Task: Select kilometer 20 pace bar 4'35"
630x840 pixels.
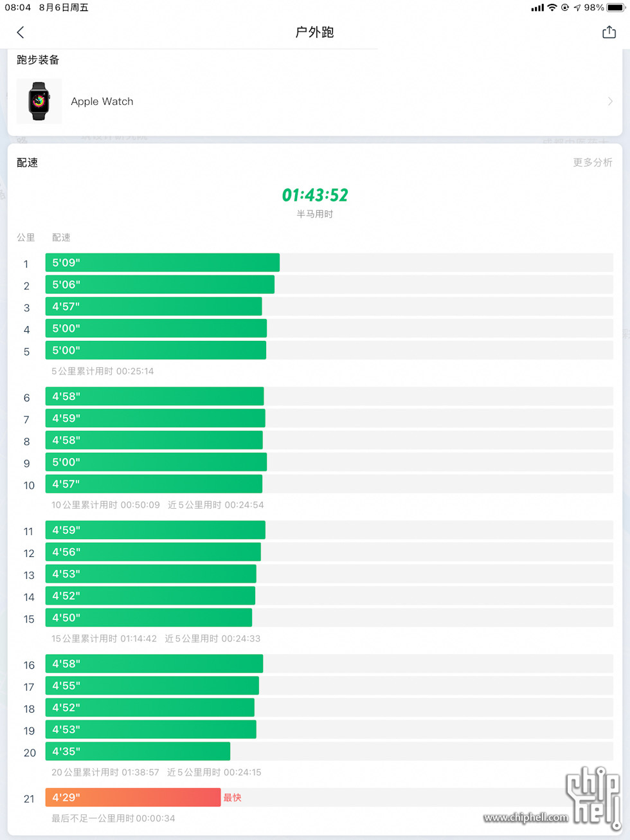Action: click(x=138, y=751)
